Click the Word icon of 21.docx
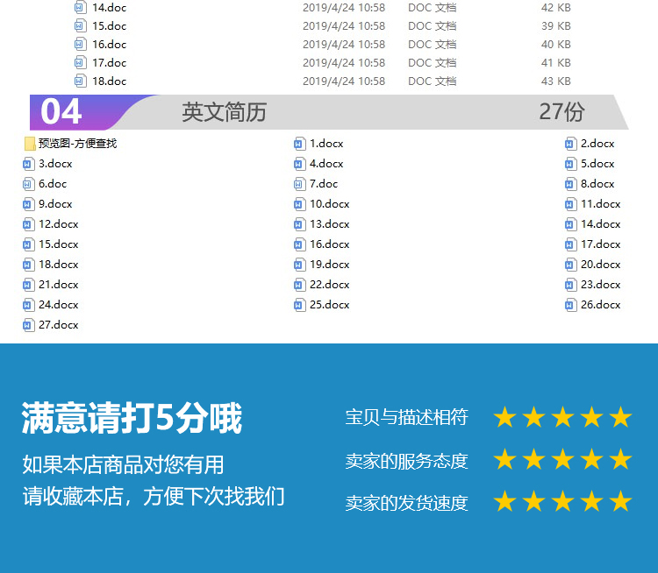 coord(28,285)
